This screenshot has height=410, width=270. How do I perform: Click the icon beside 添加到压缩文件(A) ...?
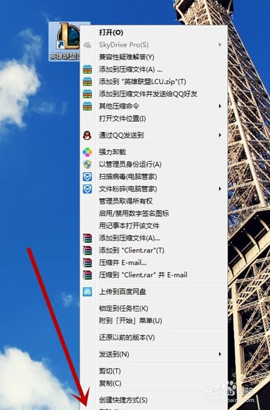(x=87, y=70)
